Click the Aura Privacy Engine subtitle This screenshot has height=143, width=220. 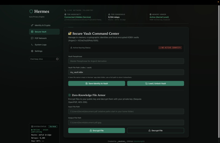37,17
